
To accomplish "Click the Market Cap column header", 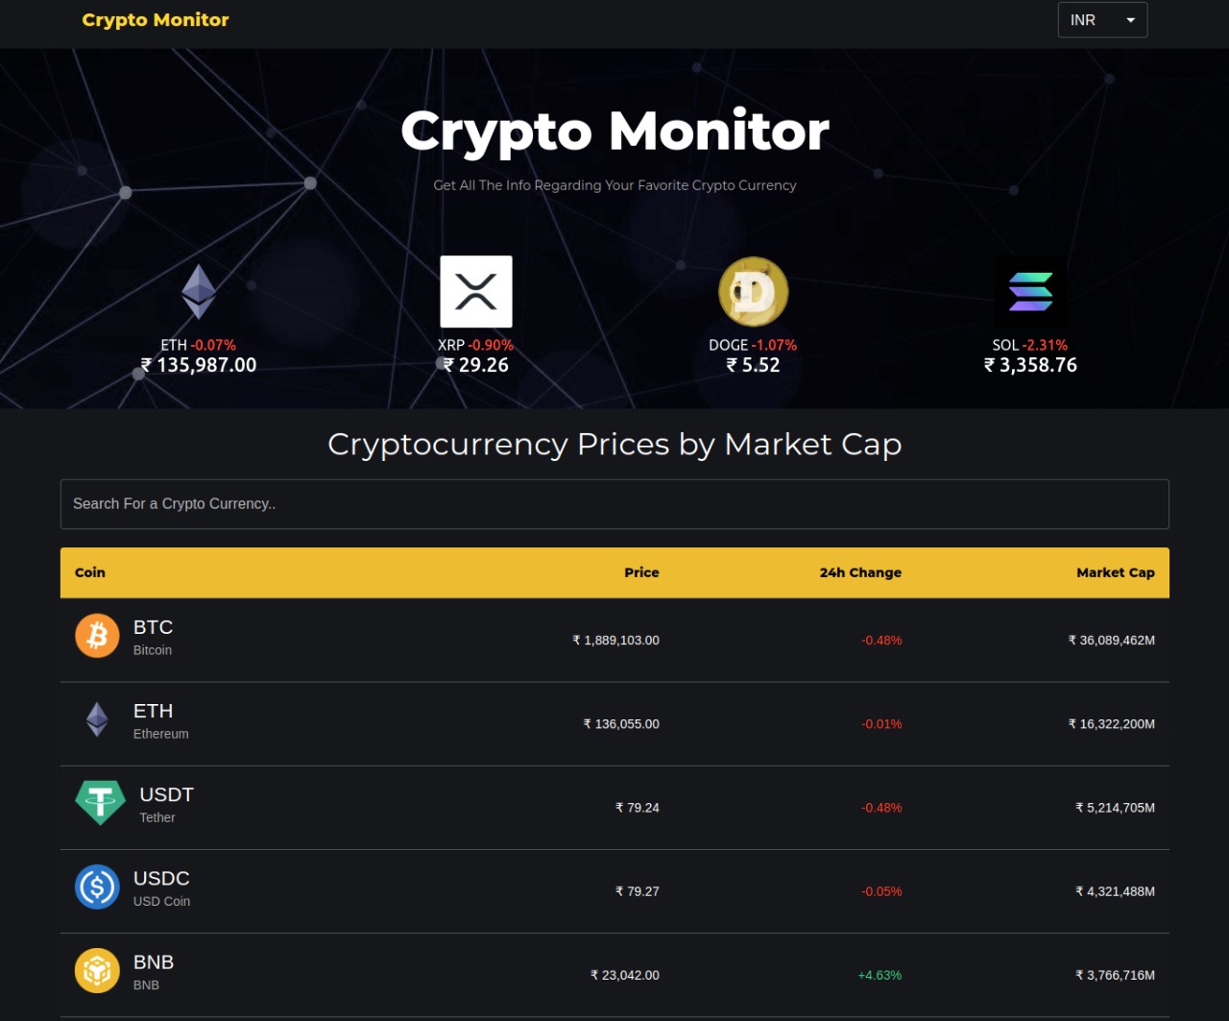I will [1116, 572].
